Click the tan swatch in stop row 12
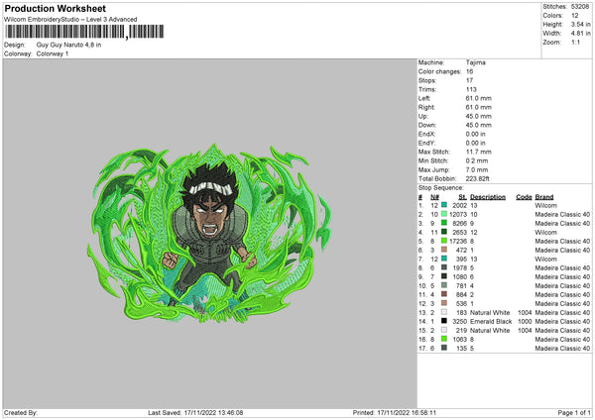Image resolution: width=595 pixels, height=420 pixels. [444, 303]
